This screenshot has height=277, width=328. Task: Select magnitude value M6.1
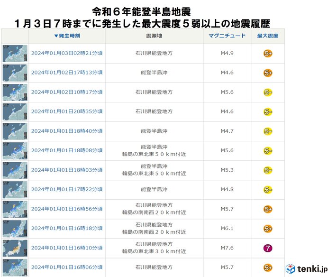227,229
